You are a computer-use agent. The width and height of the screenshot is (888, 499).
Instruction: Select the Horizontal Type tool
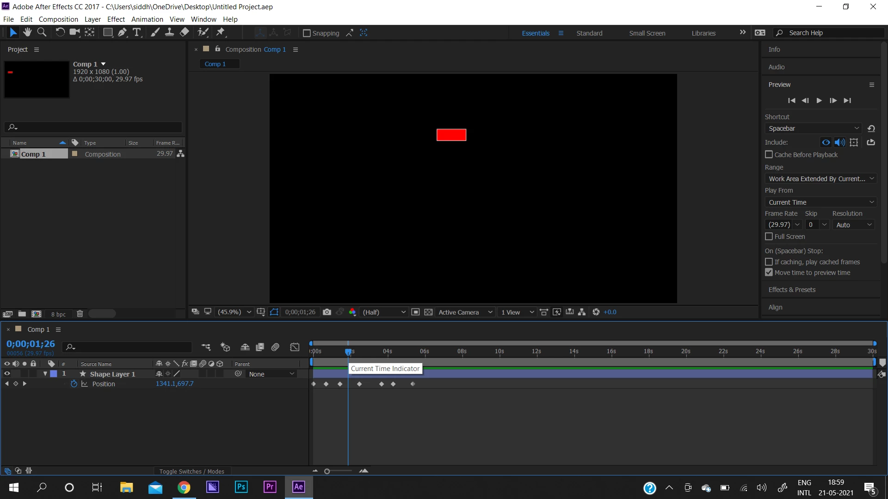coord(137,32)
